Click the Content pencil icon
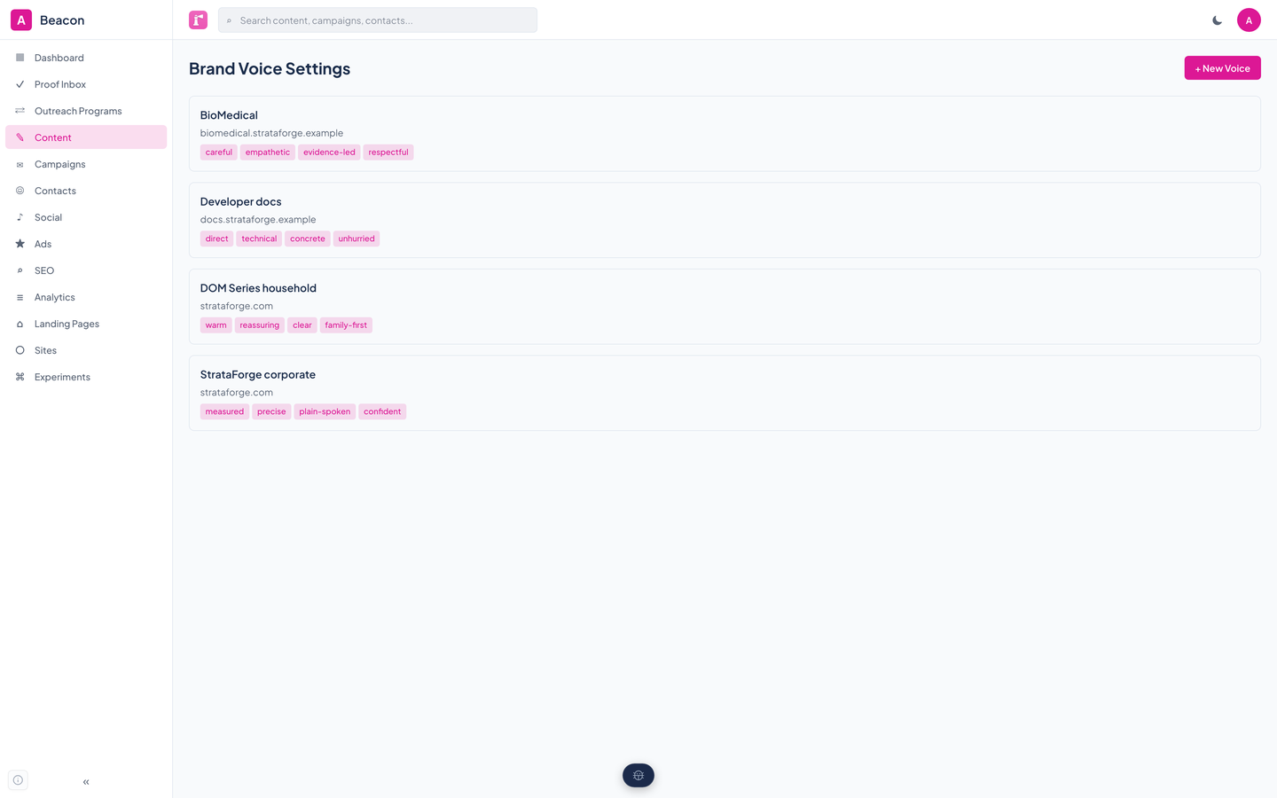 (x=20, y=137)
